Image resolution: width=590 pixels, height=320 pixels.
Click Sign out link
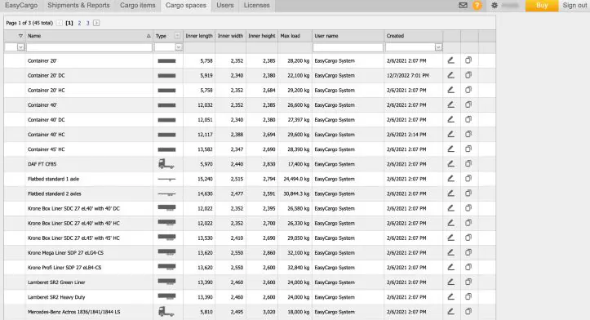coord(574,5)
